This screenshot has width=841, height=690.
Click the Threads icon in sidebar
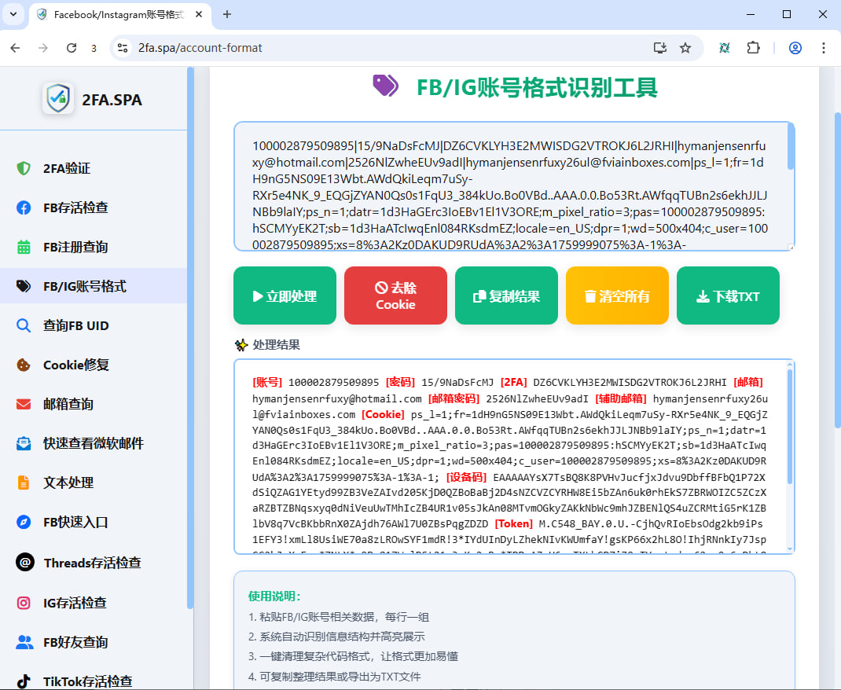(x=24, y=563)
